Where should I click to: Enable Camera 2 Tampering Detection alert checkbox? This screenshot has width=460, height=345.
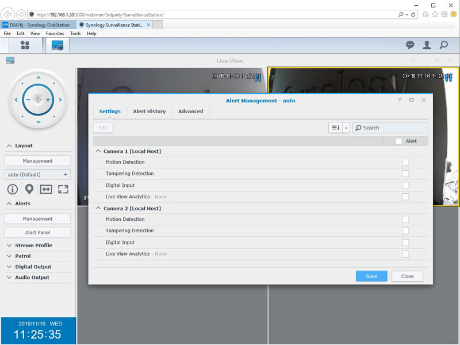[x=405, y=231]
